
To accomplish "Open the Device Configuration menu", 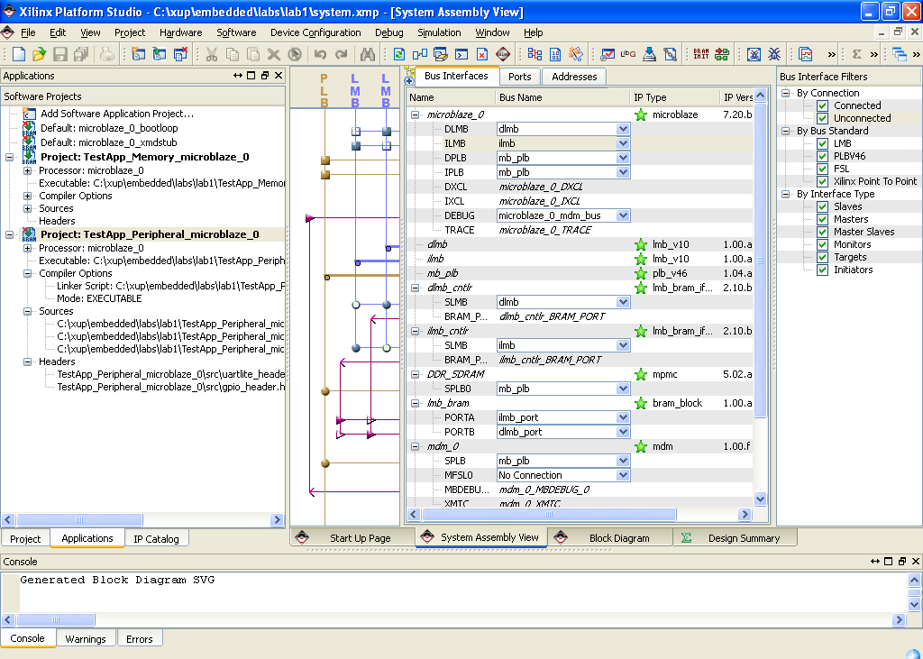I will point(315,32).
